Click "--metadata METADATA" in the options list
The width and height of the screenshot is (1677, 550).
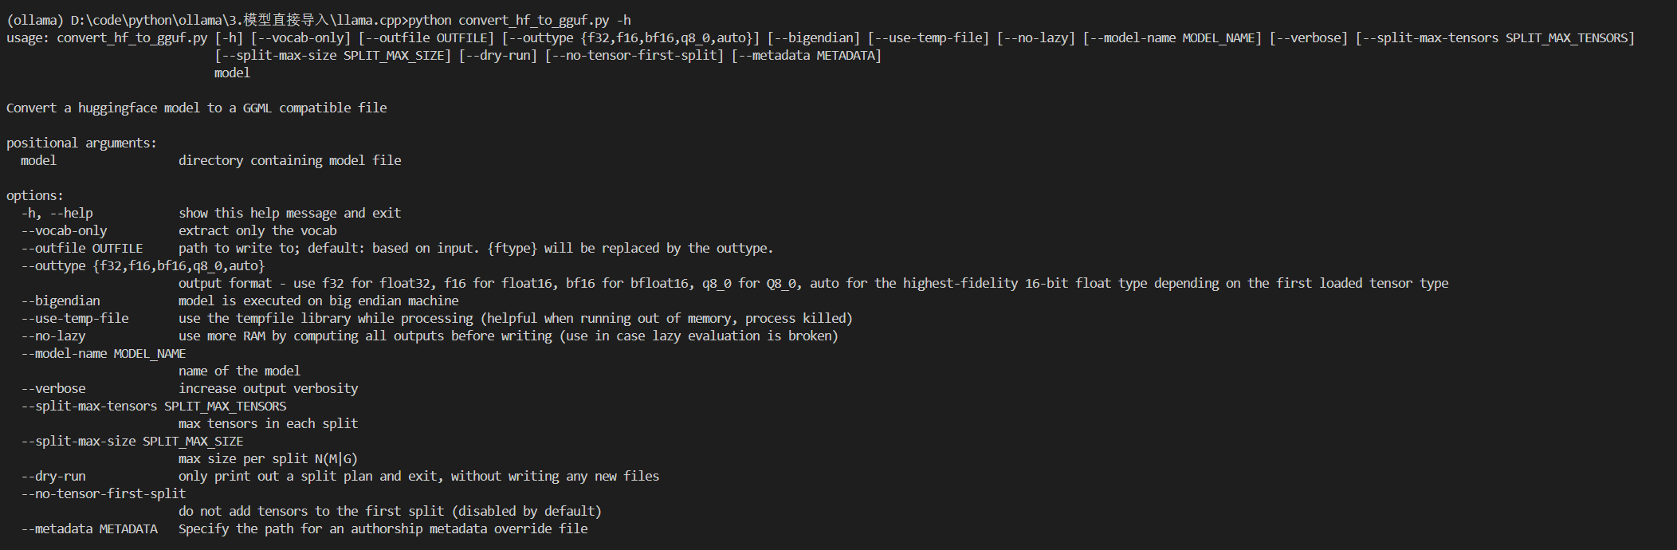pos(89,528)
